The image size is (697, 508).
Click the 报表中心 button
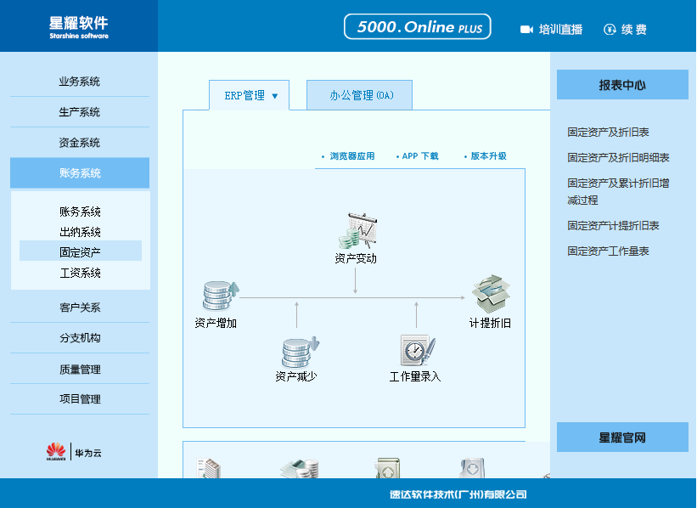(x=622, y=84)
